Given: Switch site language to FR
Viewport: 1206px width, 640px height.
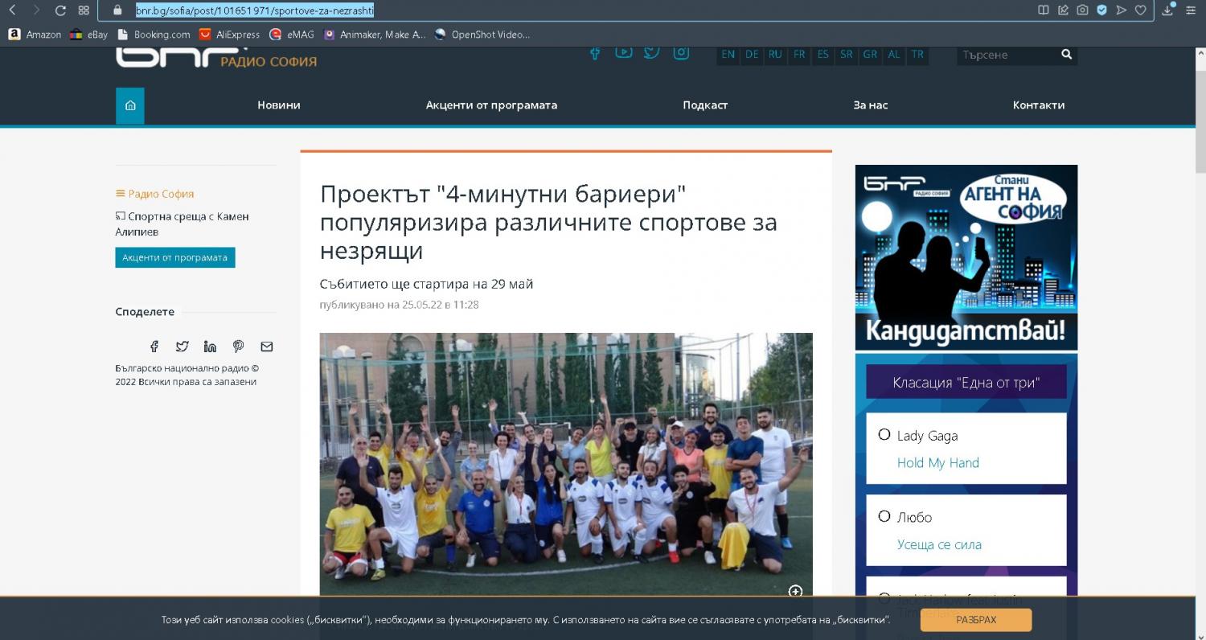Looking at the screenshot, I should [x=799, y=55].
